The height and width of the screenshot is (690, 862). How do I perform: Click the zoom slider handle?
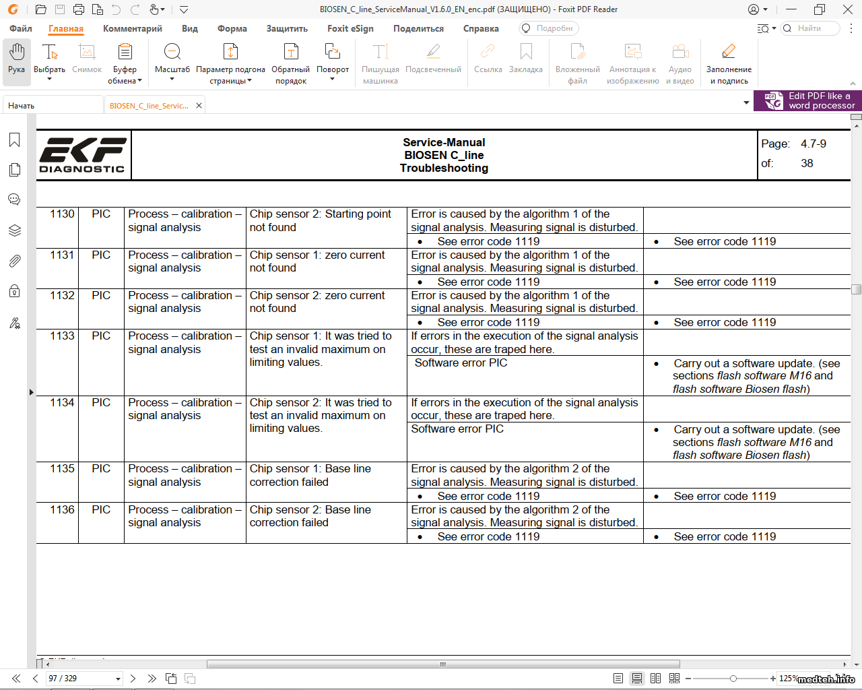733,679
